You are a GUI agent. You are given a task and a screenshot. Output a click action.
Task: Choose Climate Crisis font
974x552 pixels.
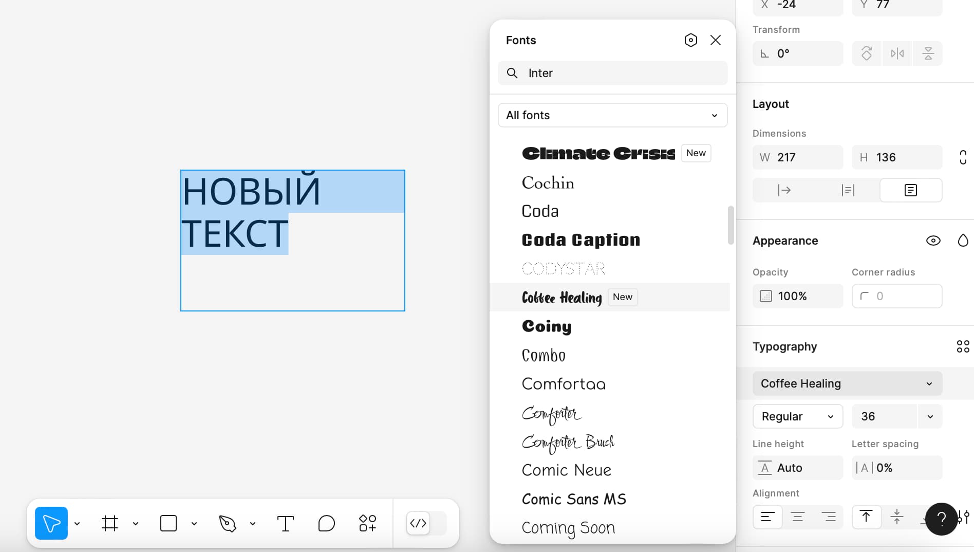(x=610, y=153)
